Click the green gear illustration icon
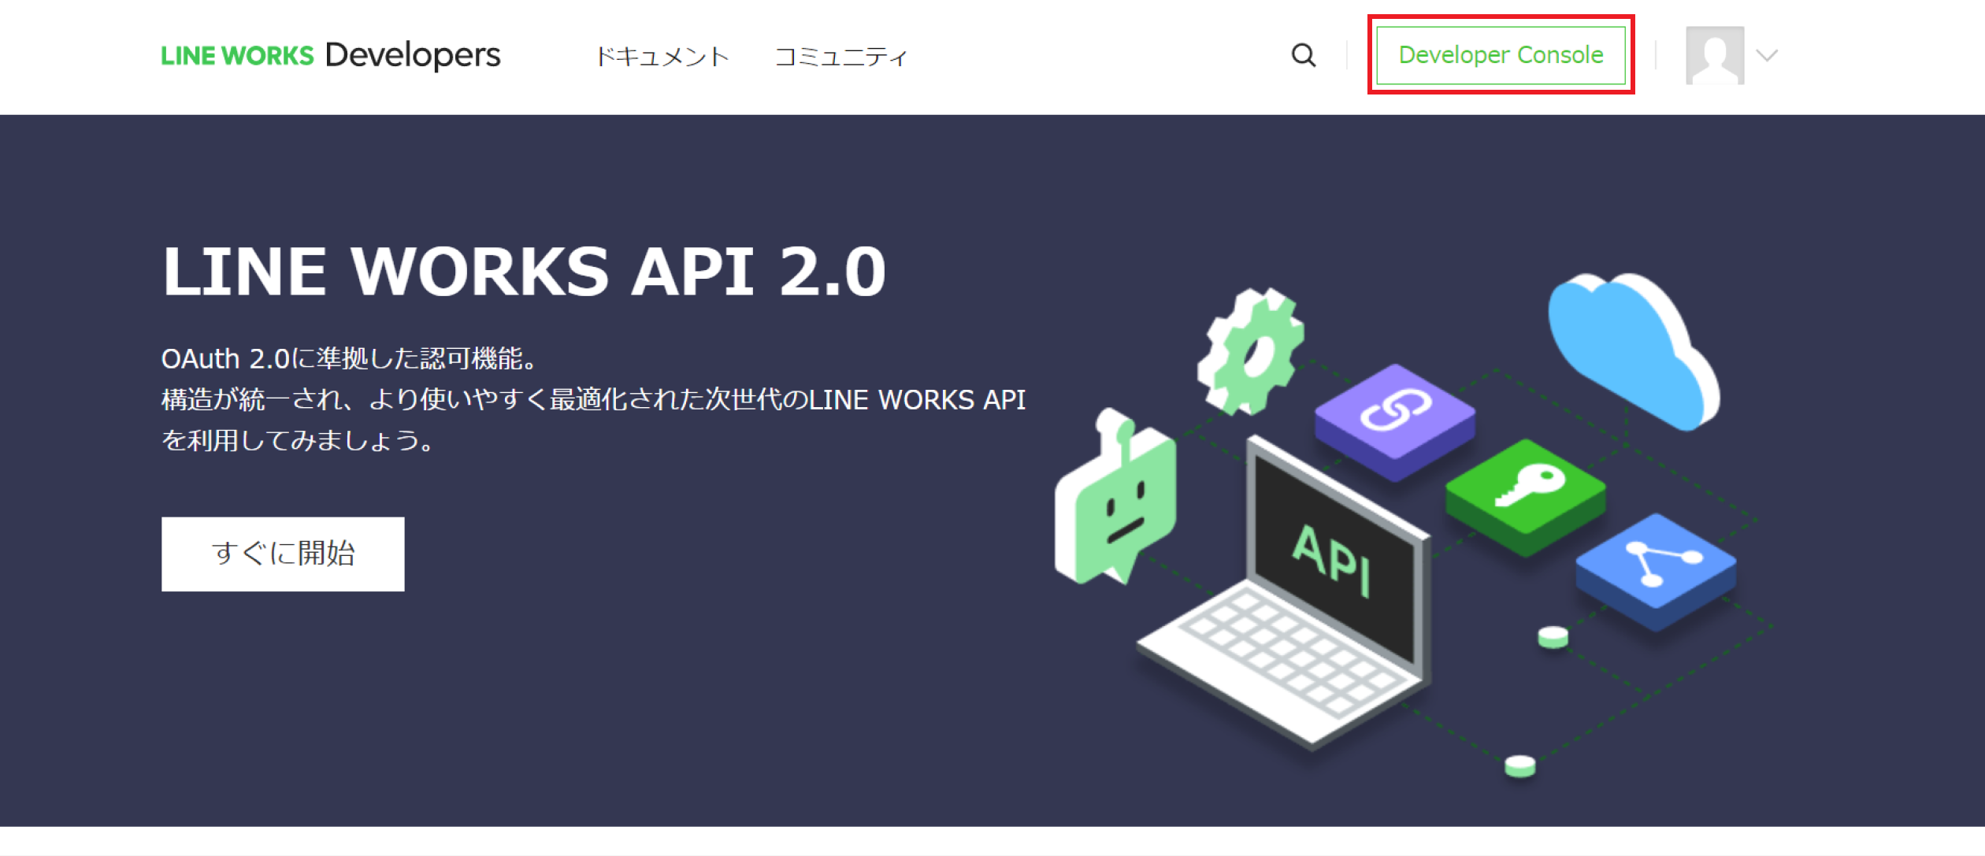The height and width of the screenshot is (856, 1985). 1251,350
